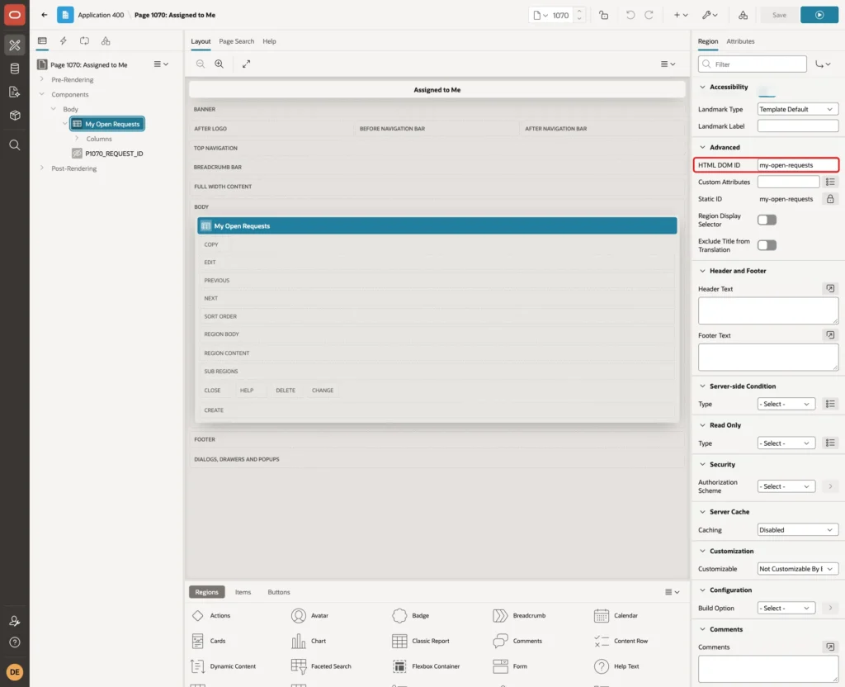
Task: Select P1070_REQUEST_ID item in tree
Action: [x=114, y=154]
